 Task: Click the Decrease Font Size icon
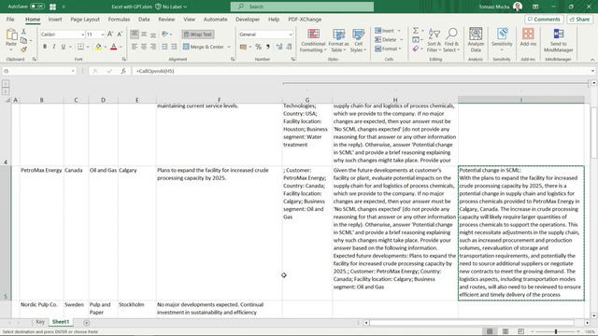120,35
